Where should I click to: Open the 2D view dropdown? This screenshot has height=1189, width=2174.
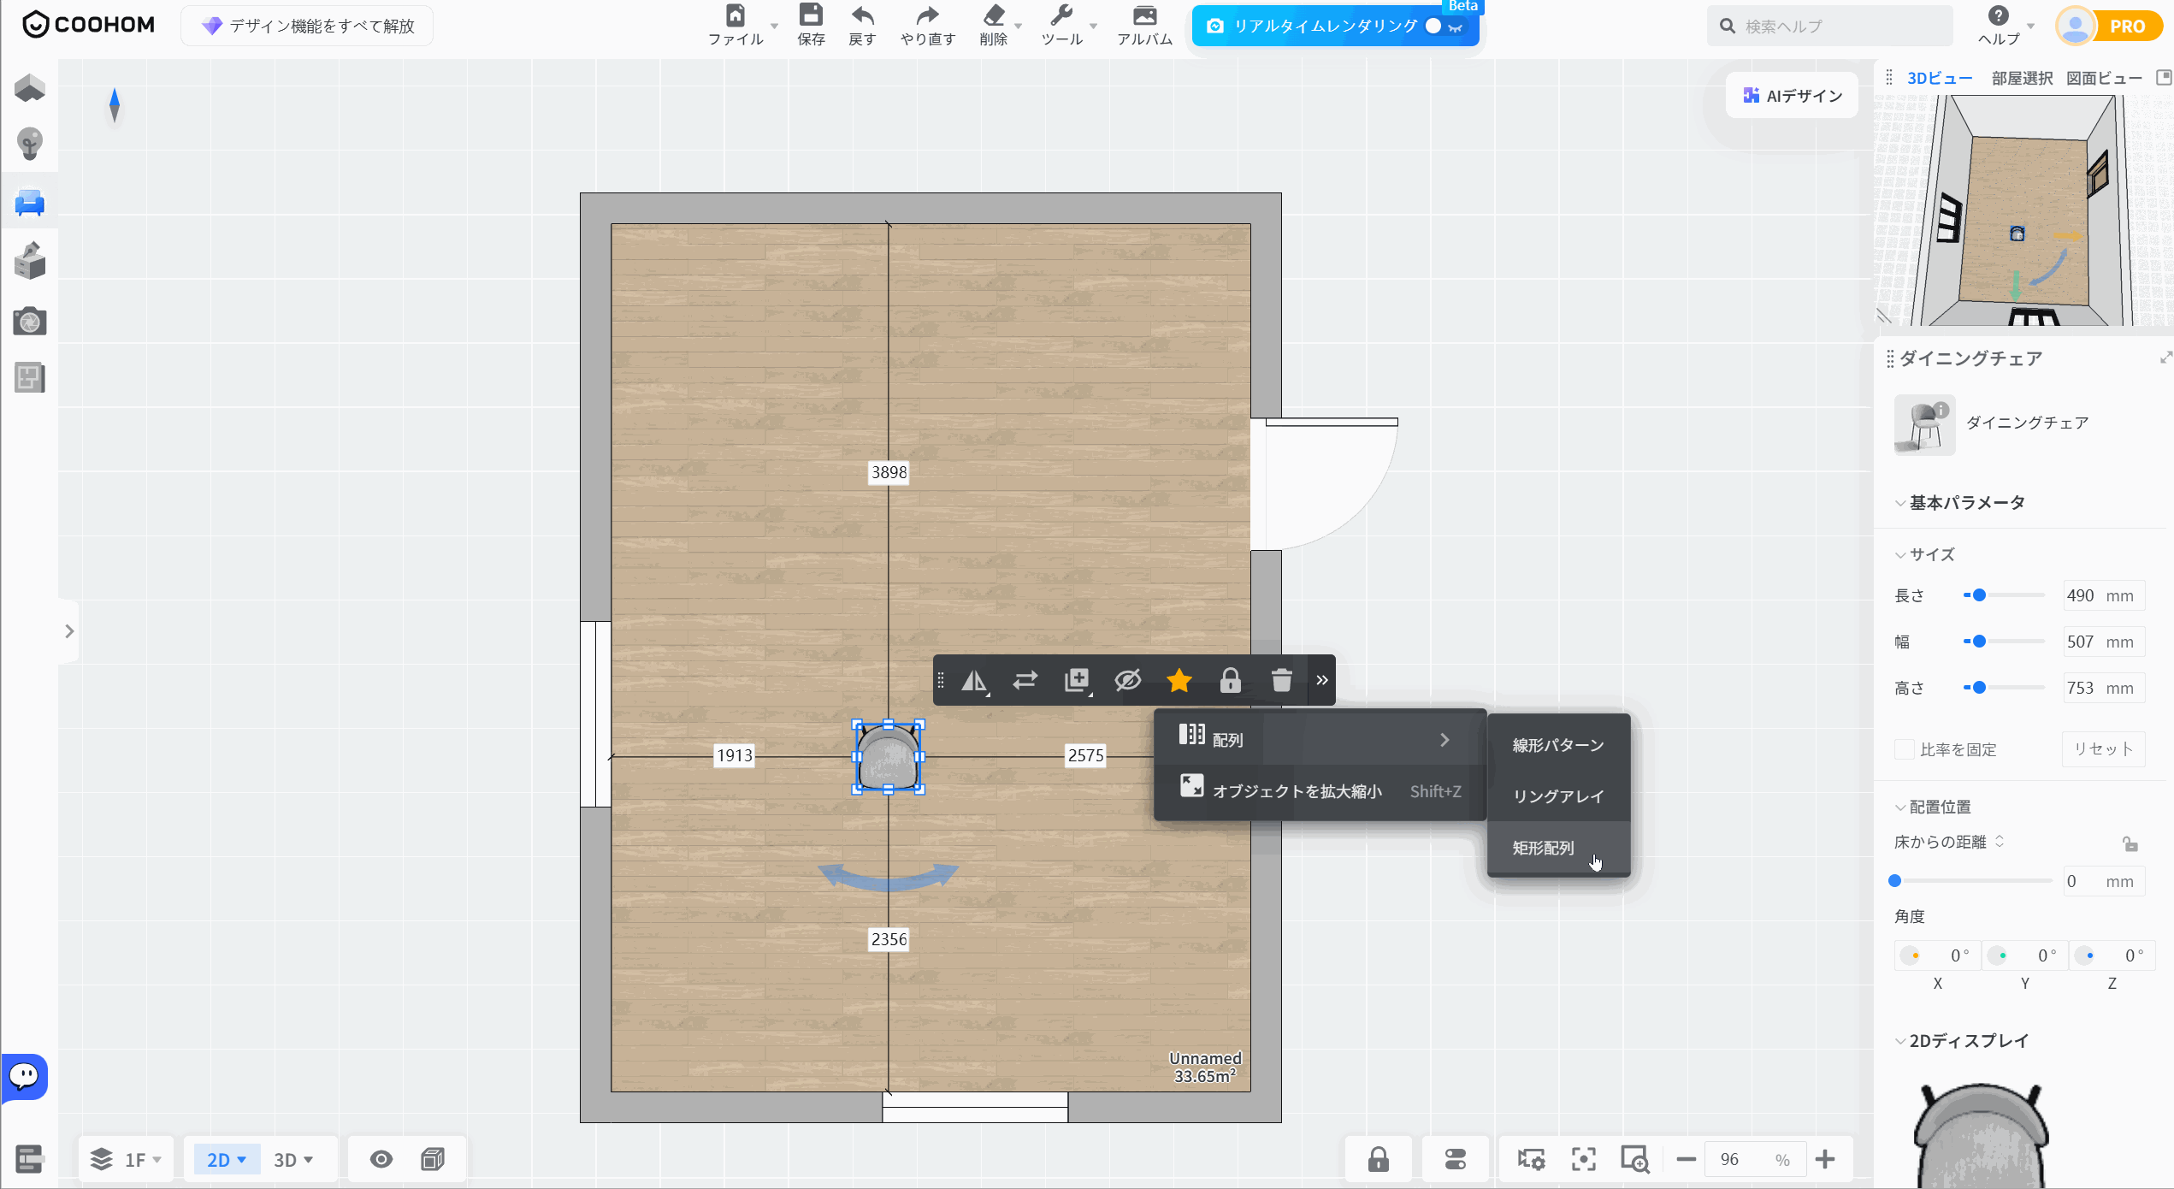227,1160
